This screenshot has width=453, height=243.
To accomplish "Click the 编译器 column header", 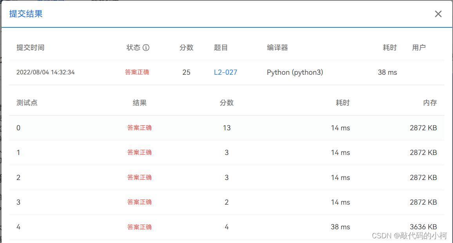I will tap(274, 47).
